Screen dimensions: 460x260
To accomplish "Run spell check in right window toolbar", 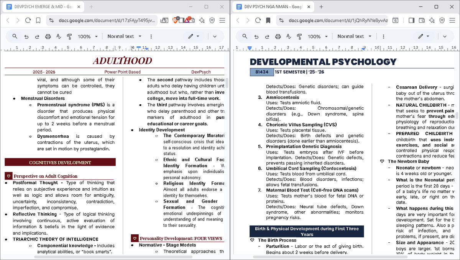I will tap(289, 36).
